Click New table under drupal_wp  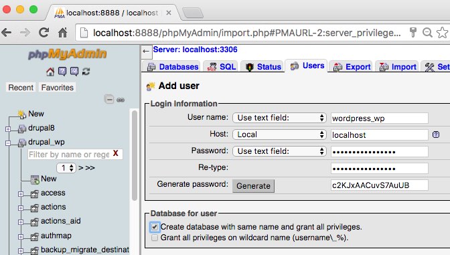click(x=49, y=179)
